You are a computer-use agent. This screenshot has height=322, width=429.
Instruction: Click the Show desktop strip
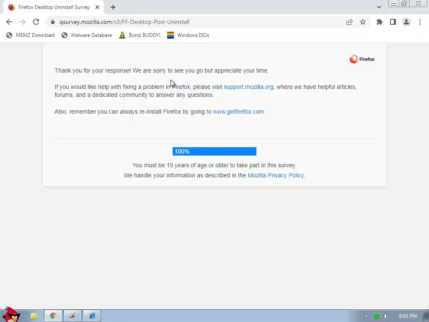pos(426,316)
